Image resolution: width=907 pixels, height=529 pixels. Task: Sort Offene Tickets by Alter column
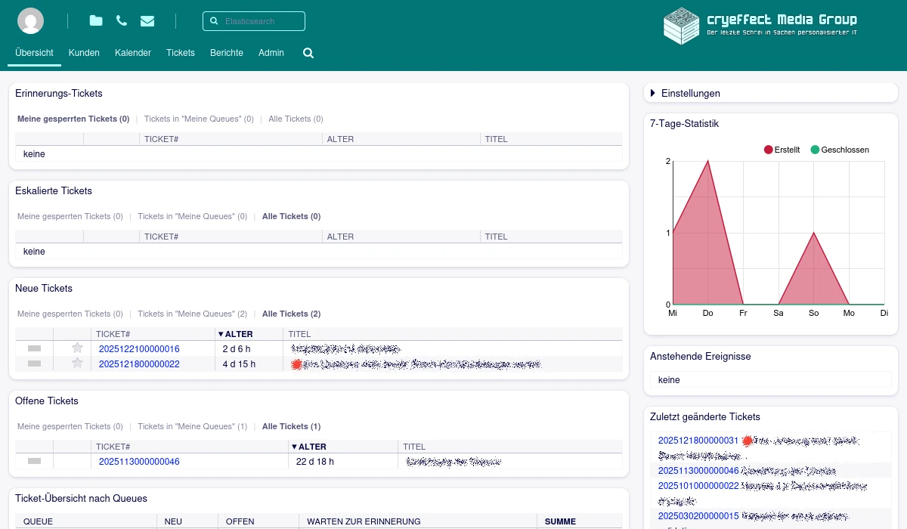[x=312, y=447]
